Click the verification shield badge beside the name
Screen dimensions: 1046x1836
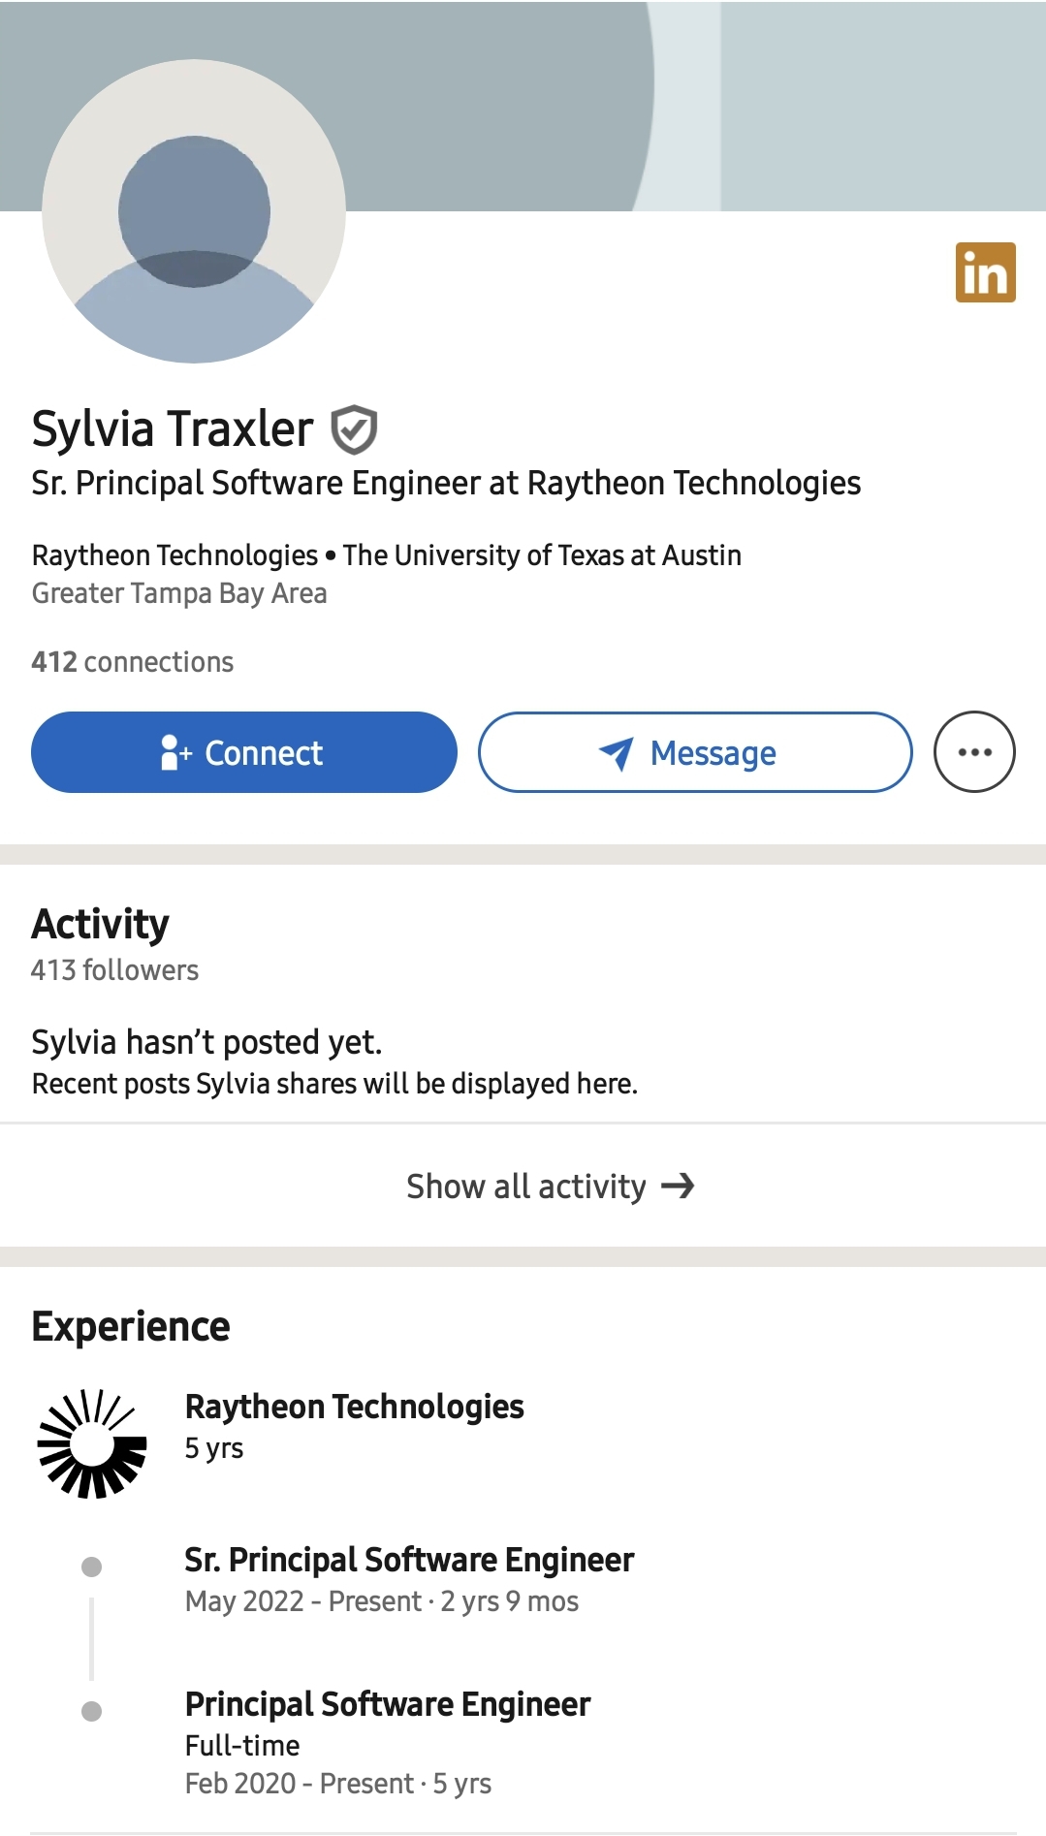[354, 429]
